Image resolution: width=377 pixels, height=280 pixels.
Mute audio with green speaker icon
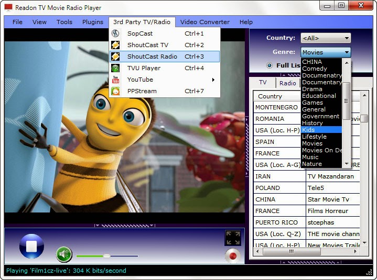tap(64, 254)
